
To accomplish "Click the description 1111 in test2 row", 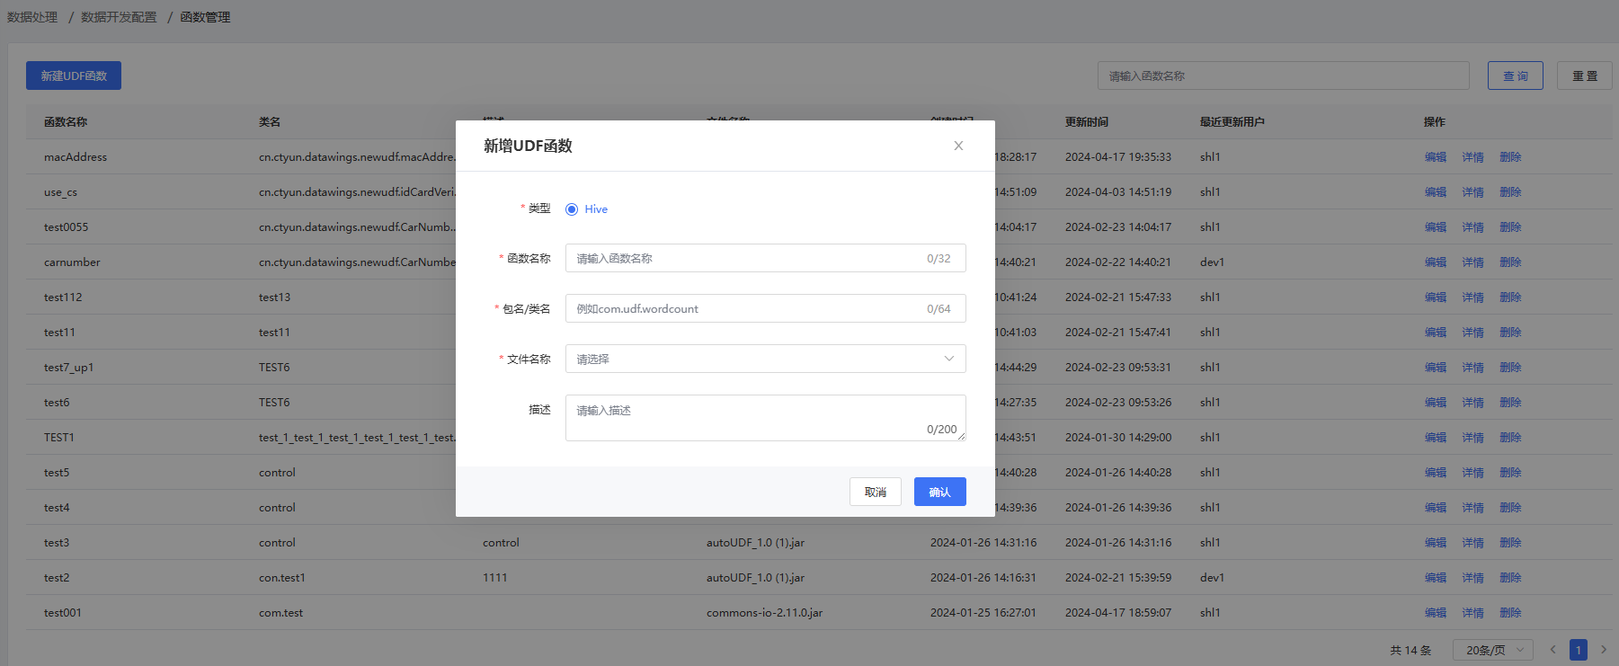I will point(494,578).
